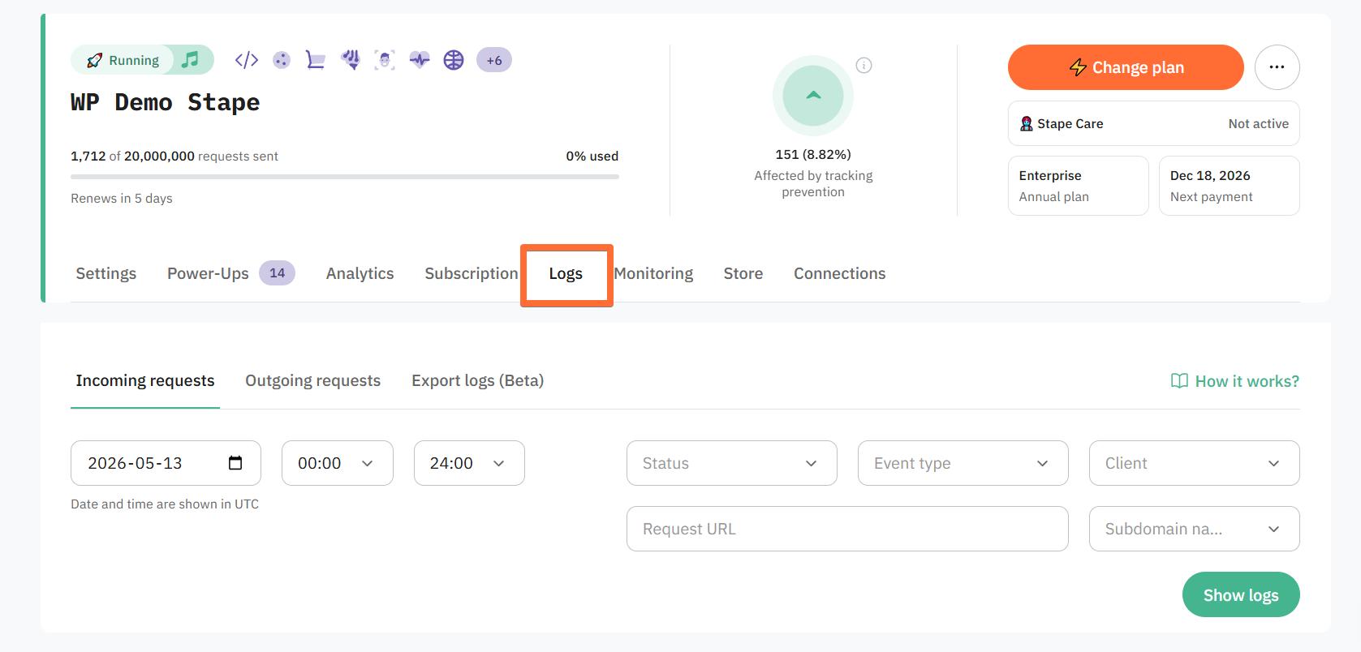
Task: Open the Subscription tab
Action: click(x=472, y=273)
